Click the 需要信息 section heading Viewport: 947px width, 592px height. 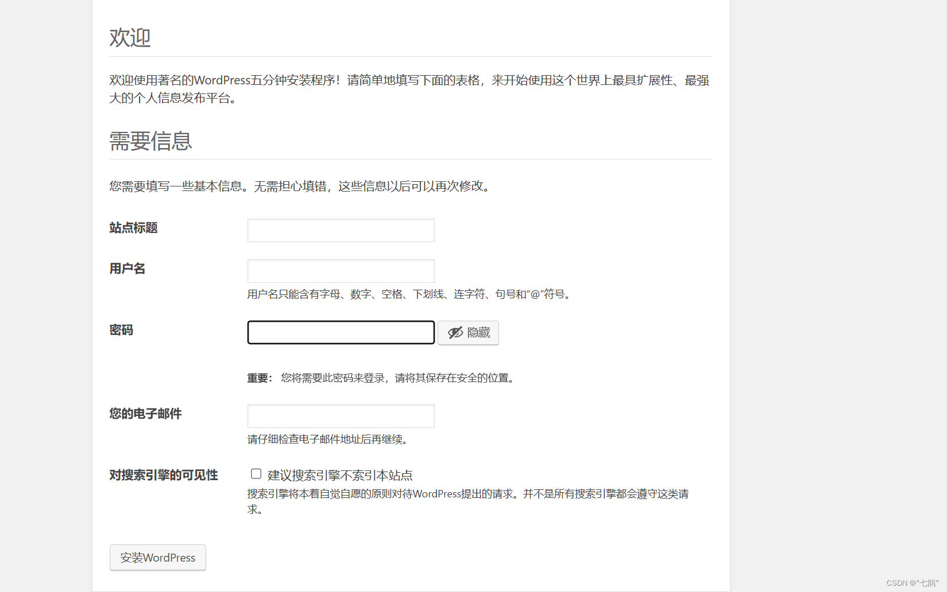[150, 141]
